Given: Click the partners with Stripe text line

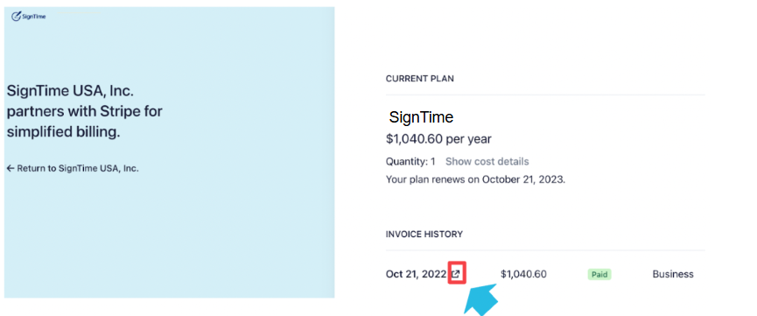Looking at the screenshot, I should click(x=85, y=112).
